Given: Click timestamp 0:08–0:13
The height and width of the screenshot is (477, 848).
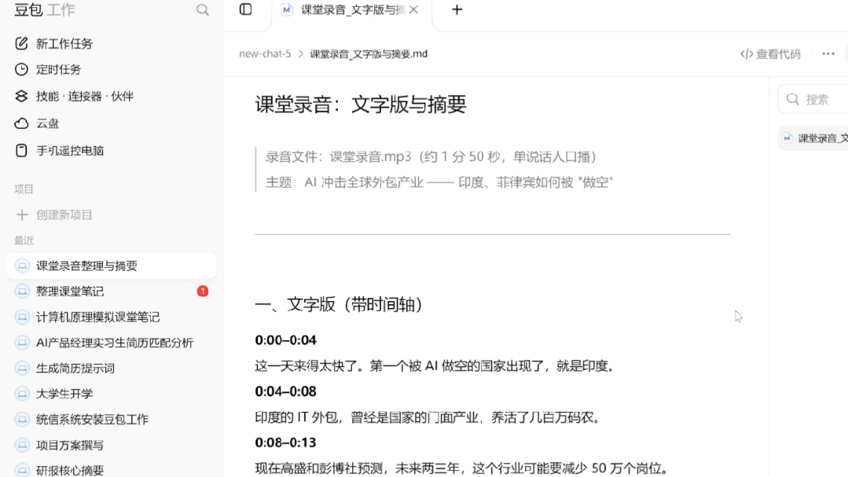Looking at the screenshot, I should (x=285, y=443).
